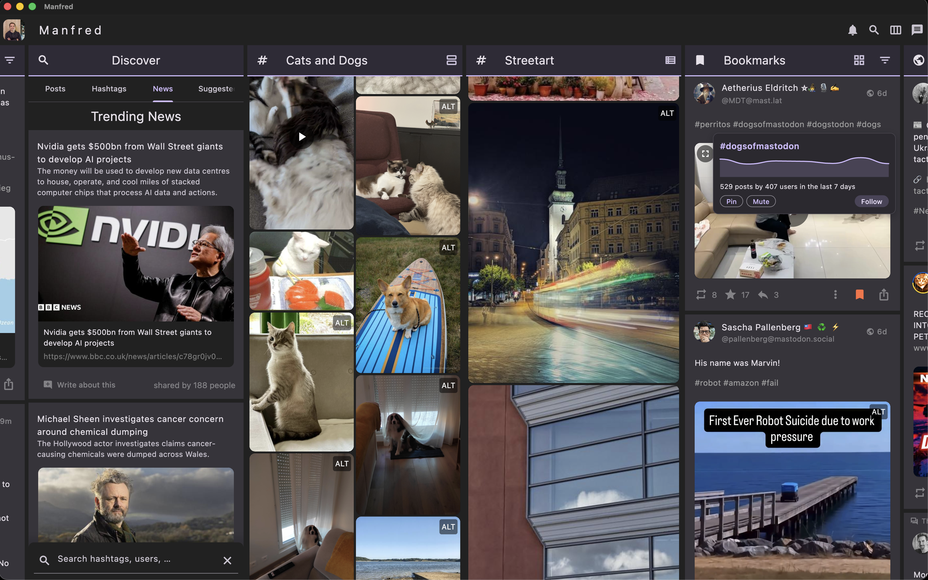The width and height of the screenshot is (928, 580).
Task: Click the bookmark icon in Bookmarks header
Action: [x=700, y=60]
